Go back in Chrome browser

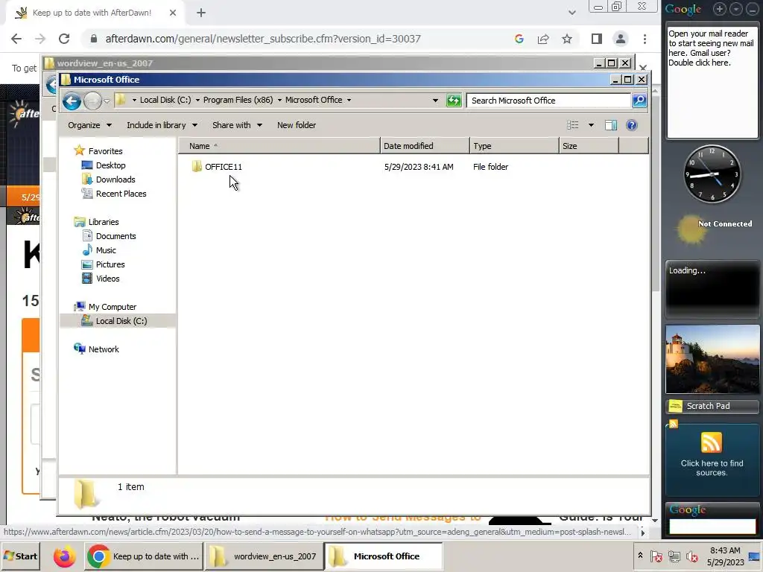[x=16, y=39]
